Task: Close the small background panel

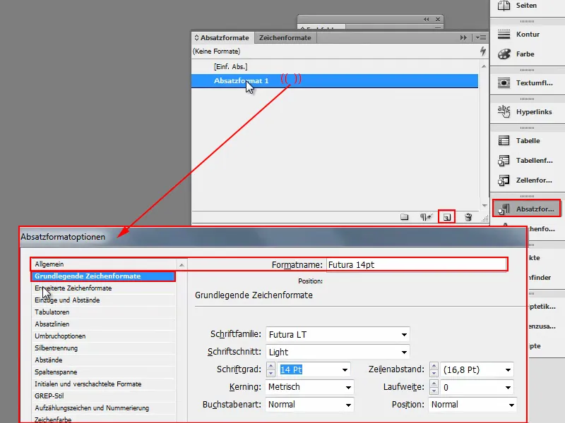Action: point(438,20)
